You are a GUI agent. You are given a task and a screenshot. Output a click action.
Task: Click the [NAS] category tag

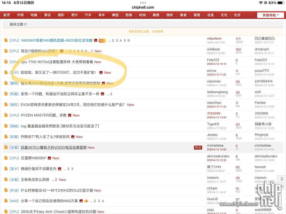14,201
